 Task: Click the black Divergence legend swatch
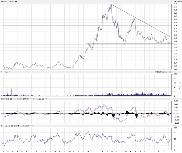tap(46, 99)
